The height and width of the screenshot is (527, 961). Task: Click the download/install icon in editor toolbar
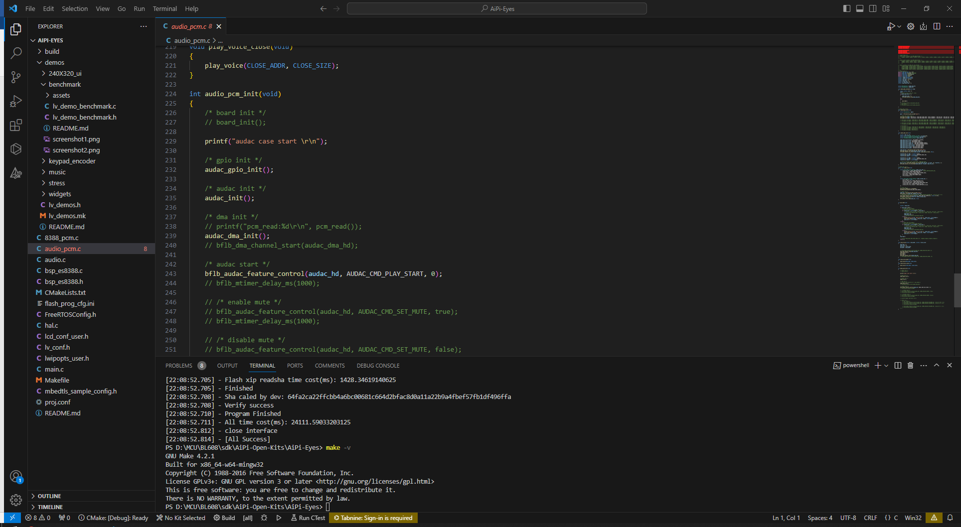924,26
